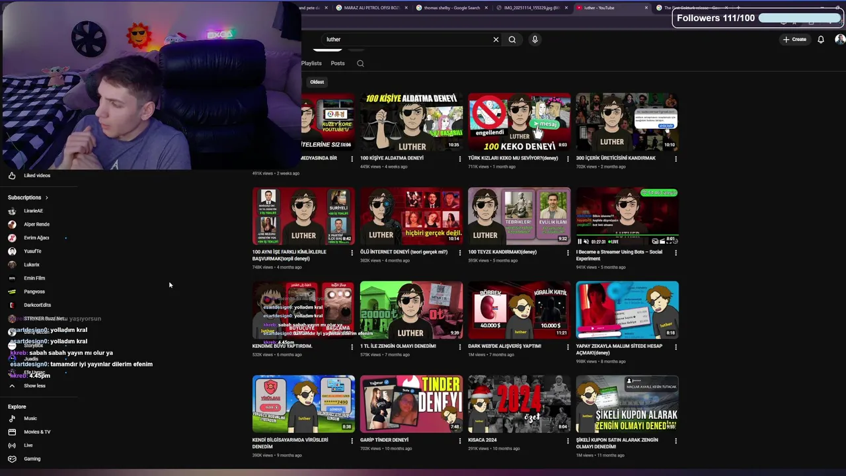This screenshot has height=476, width=846.
Task: Open the DARK WEB'DE ALIŞVERİŞ thumbnail
Action: 519,310
